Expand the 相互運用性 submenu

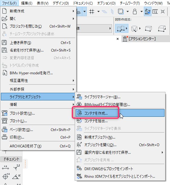(x=38, y=81)
